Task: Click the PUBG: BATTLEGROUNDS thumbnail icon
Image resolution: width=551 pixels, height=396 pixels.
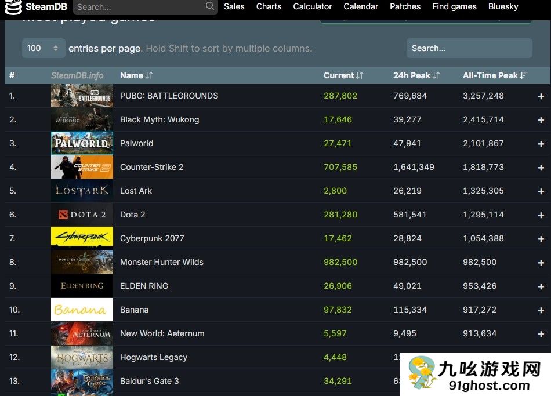Action: coord(82,95)
